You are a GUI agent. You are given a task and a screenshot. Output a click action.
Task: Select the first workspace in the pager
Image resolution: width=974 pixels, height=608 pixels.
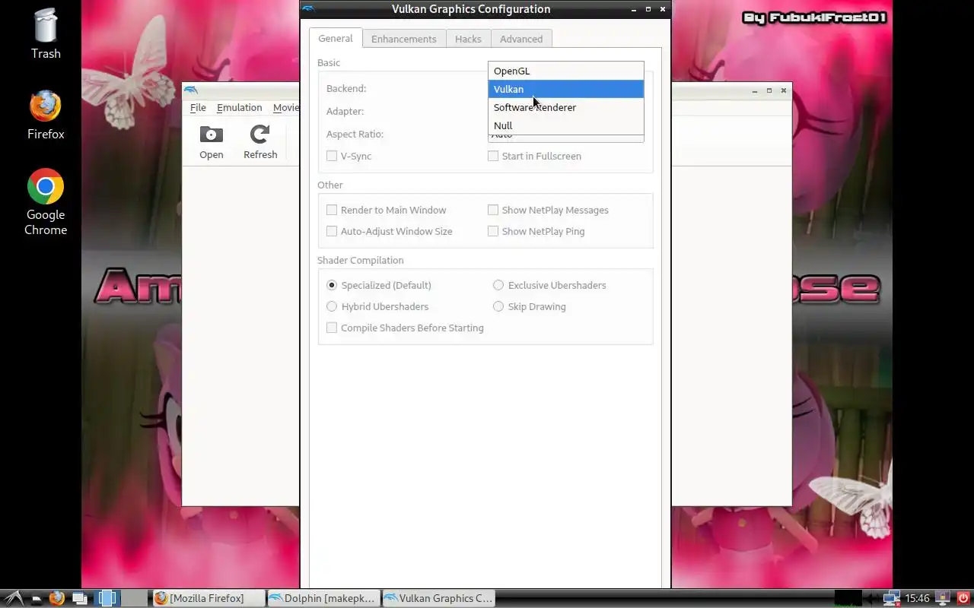click(107, 598)
